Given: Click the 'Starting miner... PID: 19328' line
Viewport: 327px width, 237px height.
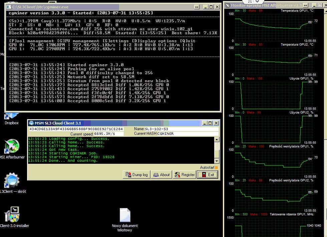Looking at the screenshot, I should tap(71, 157).
